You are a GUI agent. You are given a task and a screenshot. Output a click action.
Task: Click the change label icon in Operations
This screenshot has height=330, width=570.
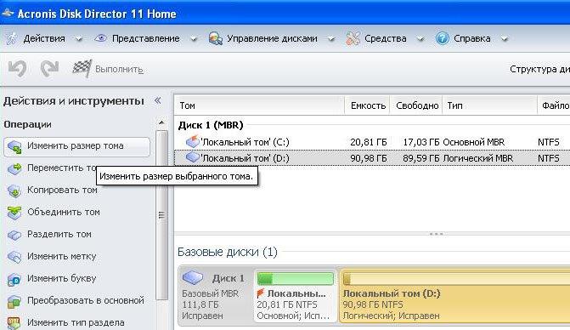14,257
